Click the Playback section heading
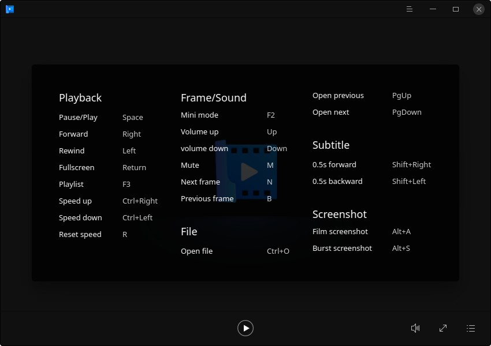This screenshot has width=491, height=346. click(80, 98)
